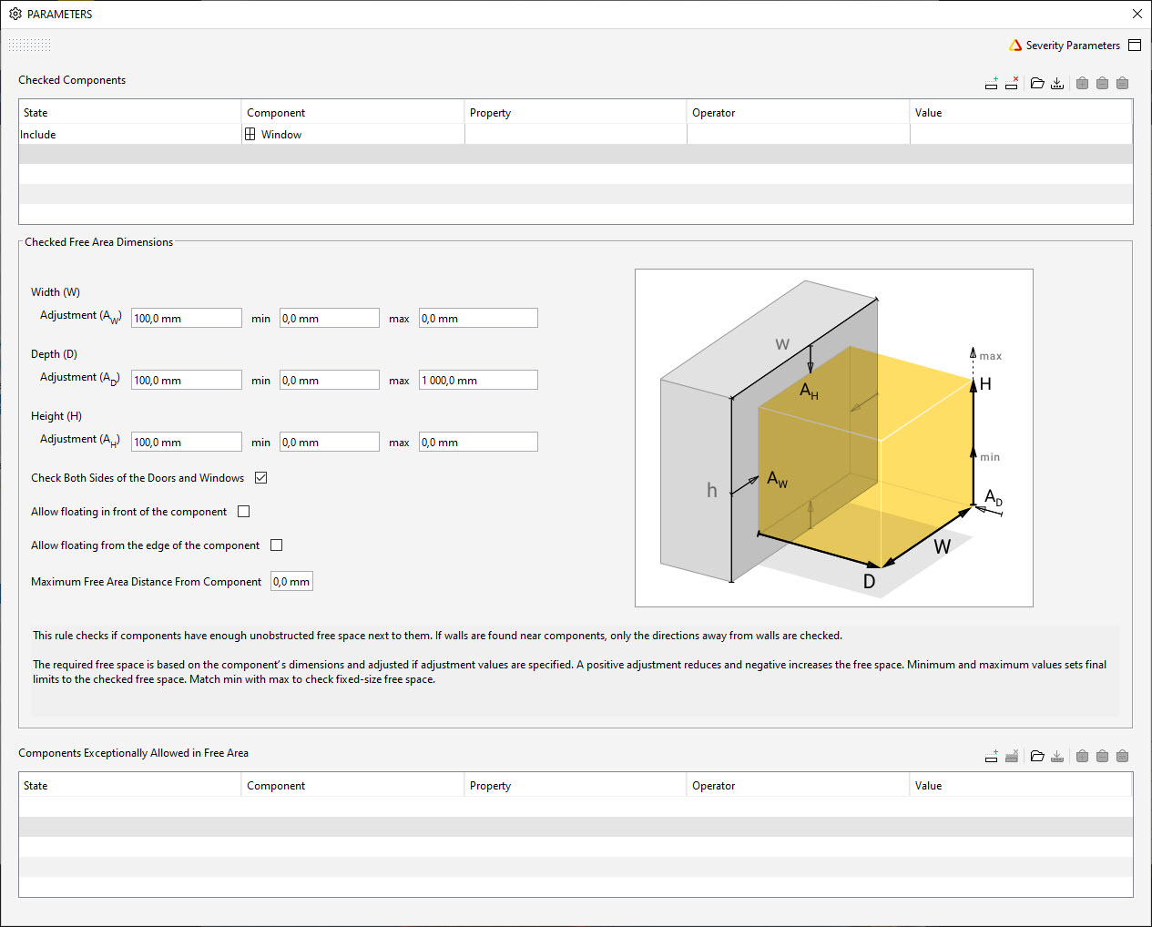Click Operator header in Exceptionally Allowed table
Screen dimensions: 1152x927
799,785
